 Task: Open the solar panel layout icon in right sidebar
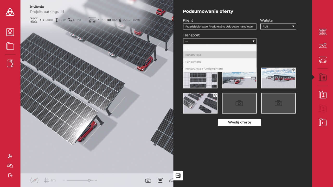point(323,32)
